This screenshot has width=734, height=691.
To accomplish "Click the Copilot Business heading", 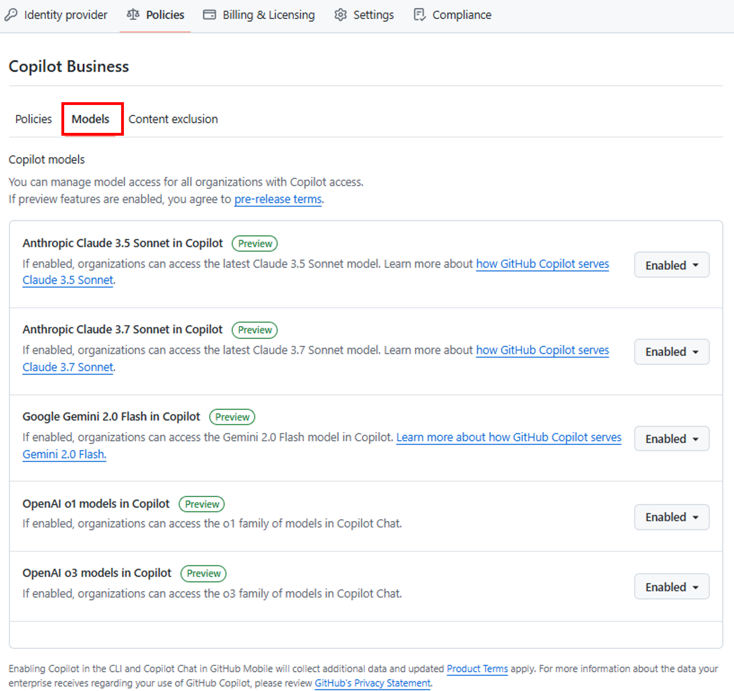I will pyautogui.click(x=69, y=66).
